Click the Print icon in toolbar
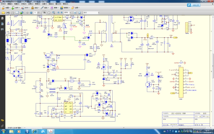Screen dimensions: 214x134 [x=8, y=13]
